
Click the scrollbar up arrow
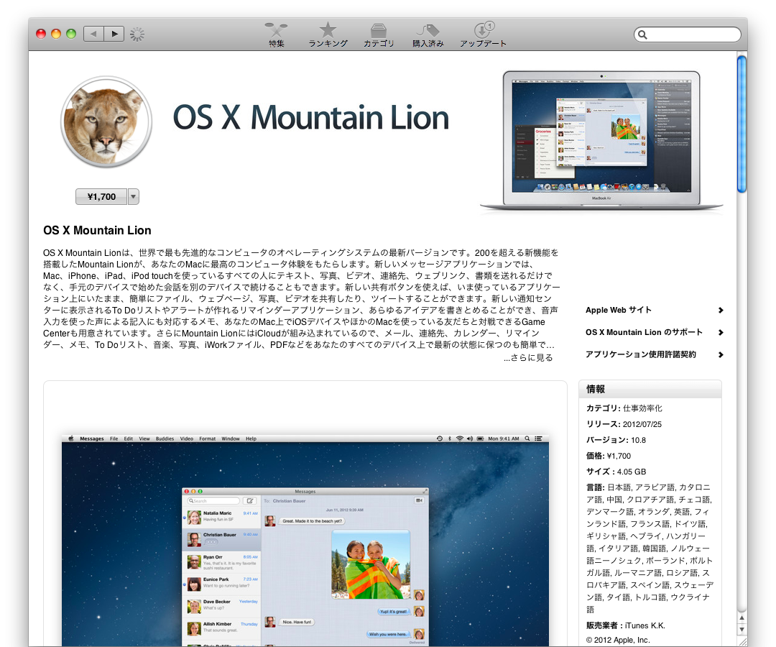[x=742, y=618]
